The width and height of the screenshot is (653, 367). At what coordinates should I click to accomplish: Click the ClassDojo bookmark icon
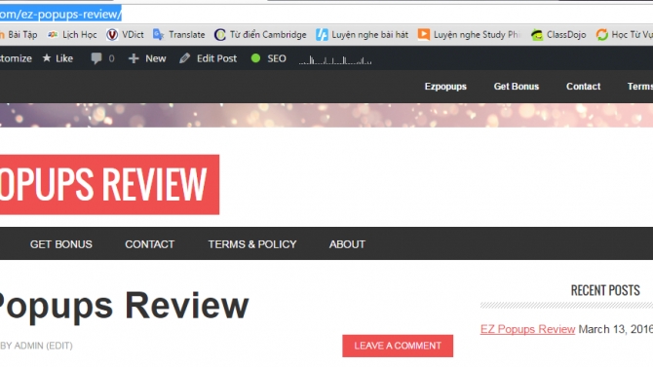537,34
